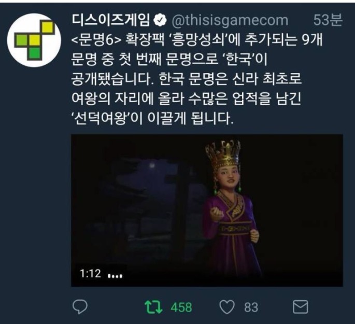The image size is (355, 324).
Task: Open the 디스이즈게임 display name
Action: click(111, 20)
